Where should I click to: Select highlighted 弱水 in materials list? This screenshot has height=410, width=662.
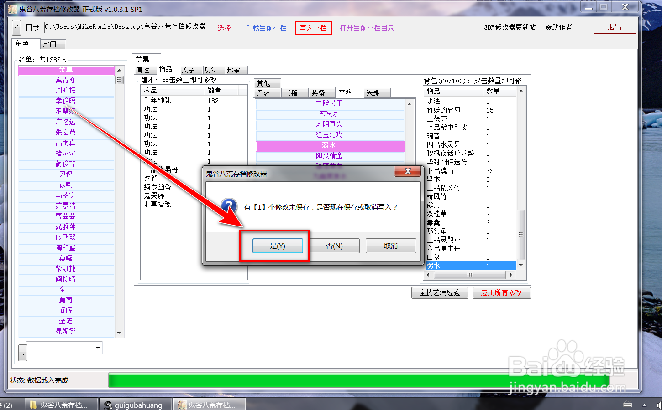coord(329,145)
